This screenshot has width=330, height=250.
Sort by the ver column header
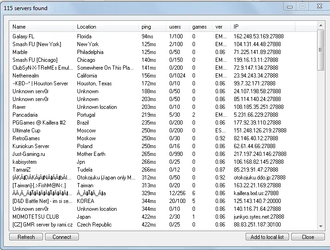click(221, 27)
